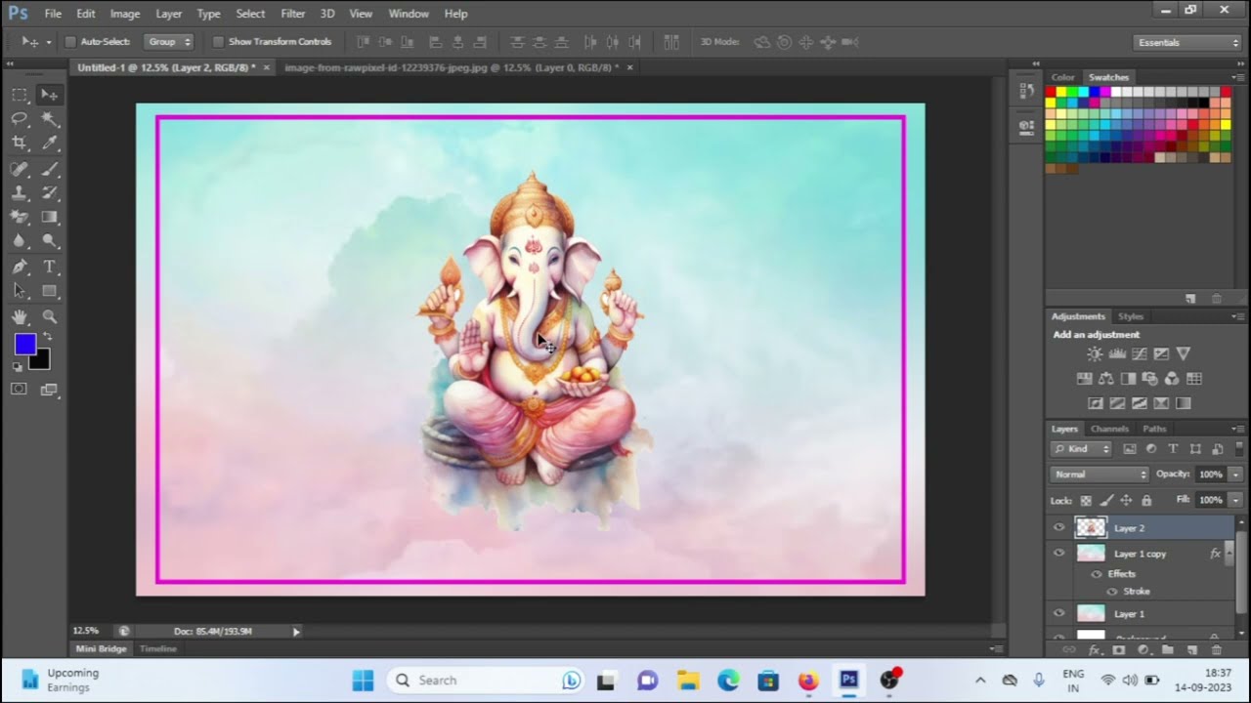Click the blue foreground color swatch

pyautogui.click(x=23, y=343)
